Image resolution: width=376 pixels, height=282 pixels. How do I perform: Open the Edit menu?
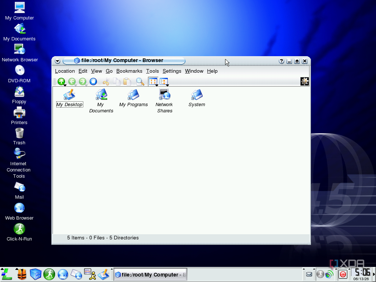83,71
